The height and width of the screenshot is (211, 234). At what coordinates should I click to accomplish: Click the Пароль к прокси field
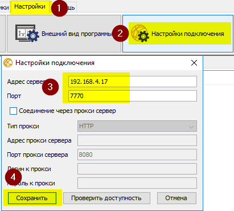137,183
